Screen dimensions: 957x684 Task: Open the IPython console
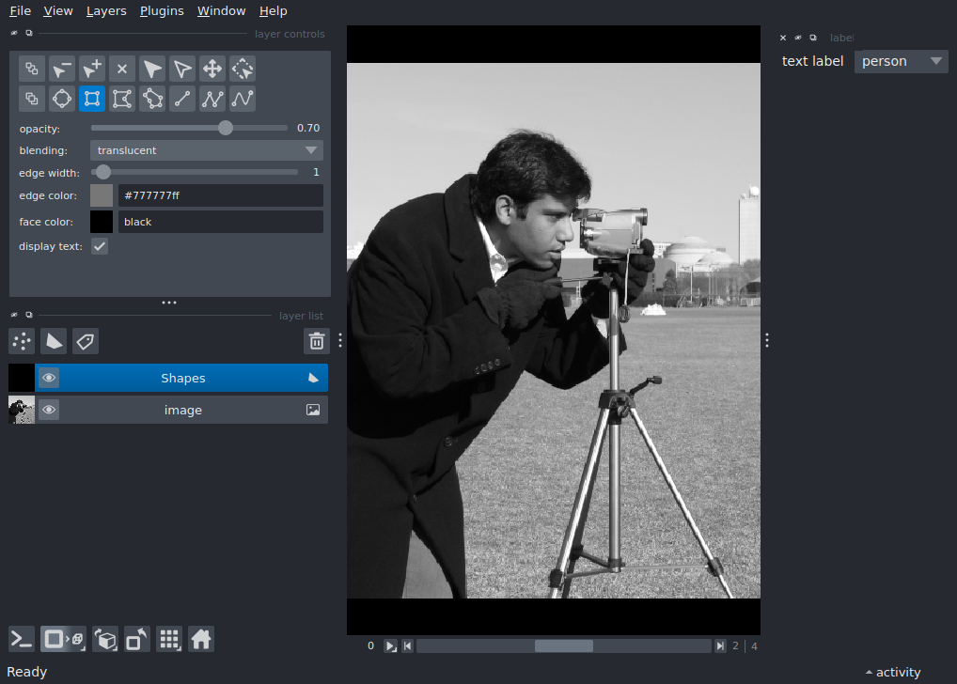pos(21,639)
